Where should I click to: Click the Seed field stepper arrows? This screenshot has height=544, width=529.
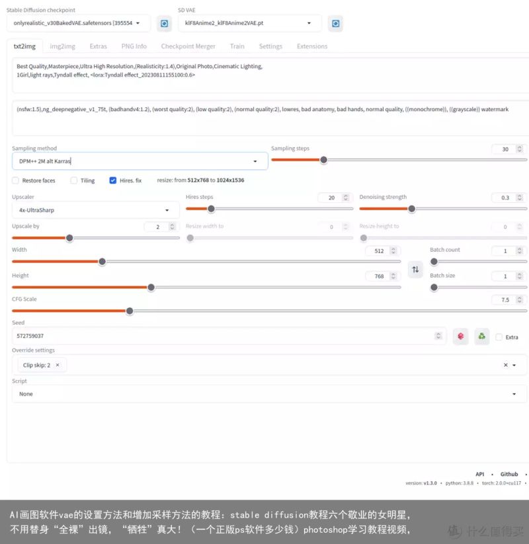pyautogui.click(x=438, y=336)
